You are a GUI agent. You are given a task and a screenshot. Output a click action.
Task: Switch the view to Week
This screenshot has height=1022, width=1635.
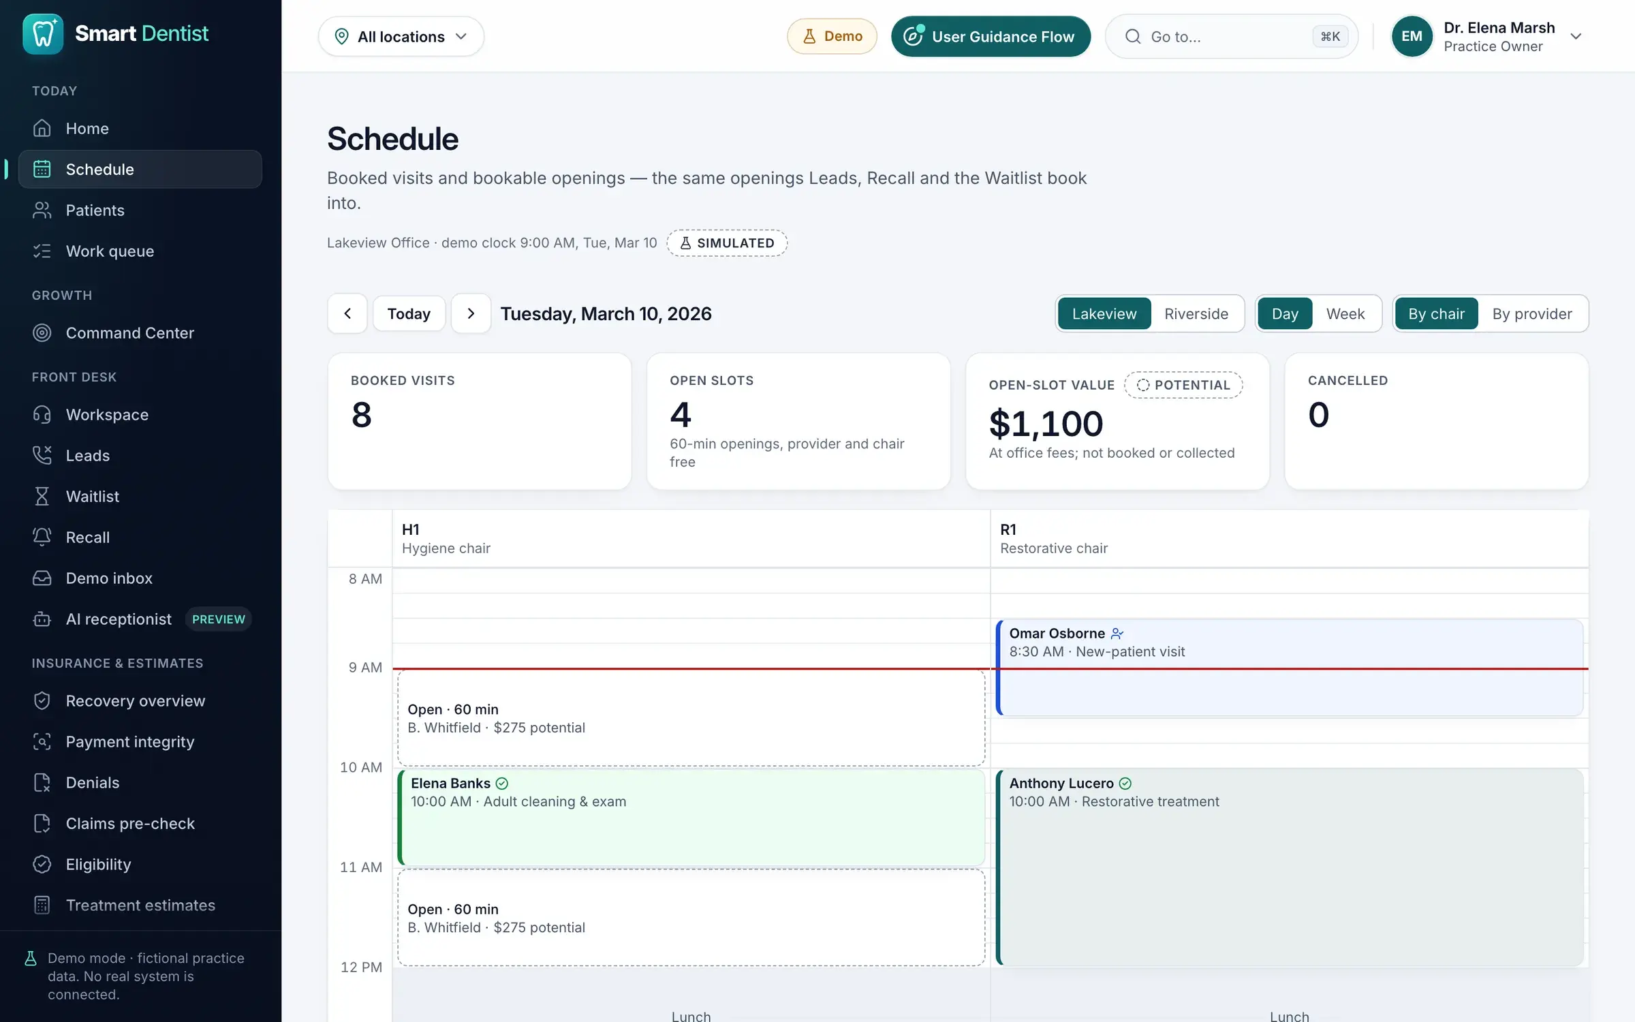coord(1345,313)
